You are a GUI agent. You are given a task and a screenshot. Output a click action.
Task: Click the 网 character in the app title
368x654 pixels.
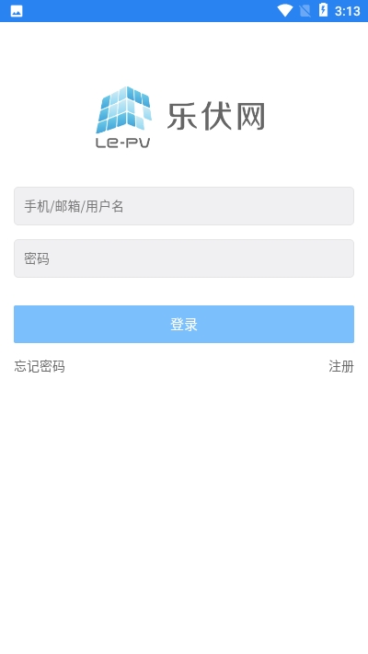click(x=250, y=117)
